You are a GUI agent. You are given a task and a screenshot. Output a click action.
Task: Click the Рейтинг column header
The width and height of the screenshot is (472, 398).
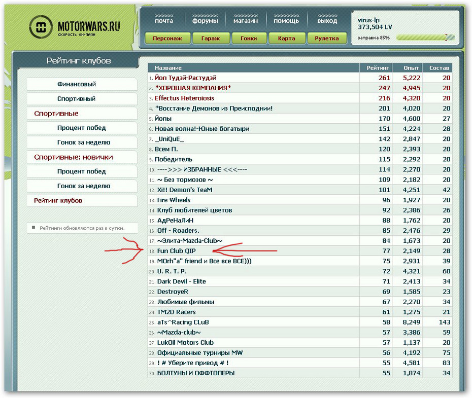pos(376,68)
